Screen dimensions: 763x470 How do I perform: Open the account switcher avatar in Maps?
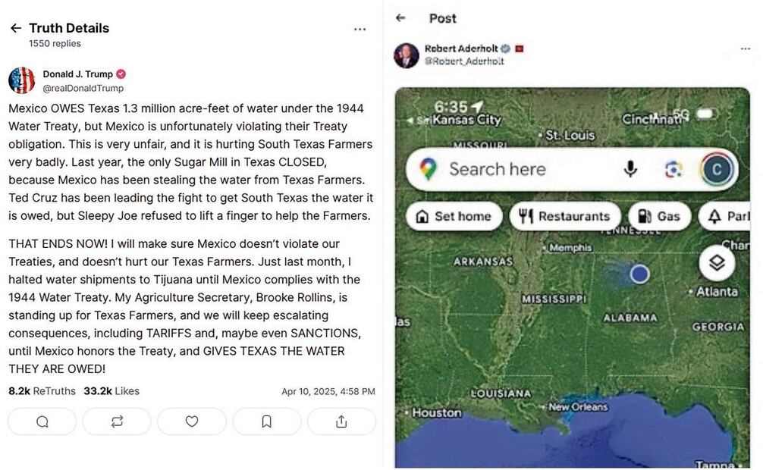click(715, 169)
